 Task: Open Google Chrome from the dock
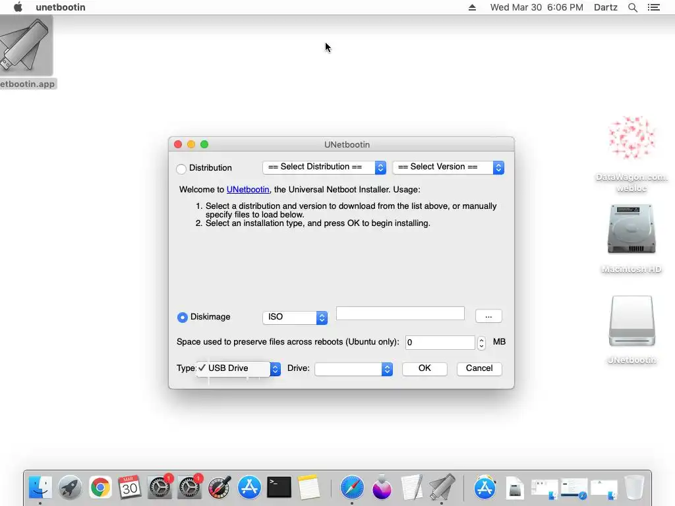click(100, 488)
